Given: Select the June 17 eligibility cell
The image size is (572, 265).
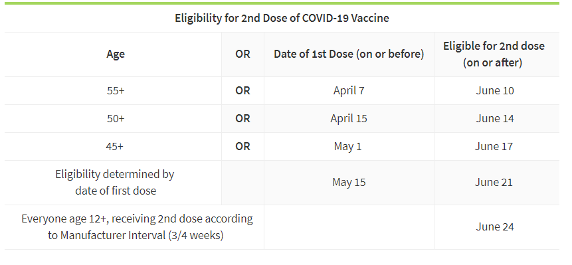Looking at the screenshot, I should click(494, 146).
